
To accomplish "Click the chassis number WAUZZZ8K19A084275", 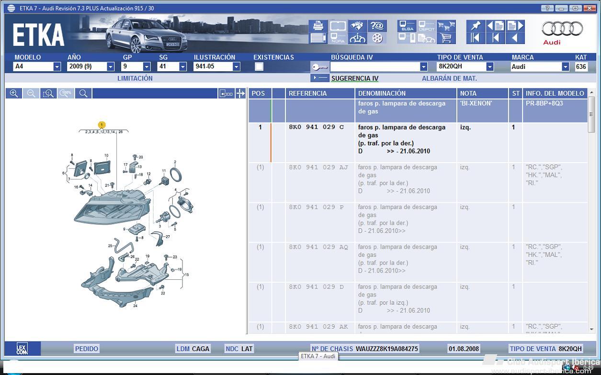I will click(x=387, y=349).
